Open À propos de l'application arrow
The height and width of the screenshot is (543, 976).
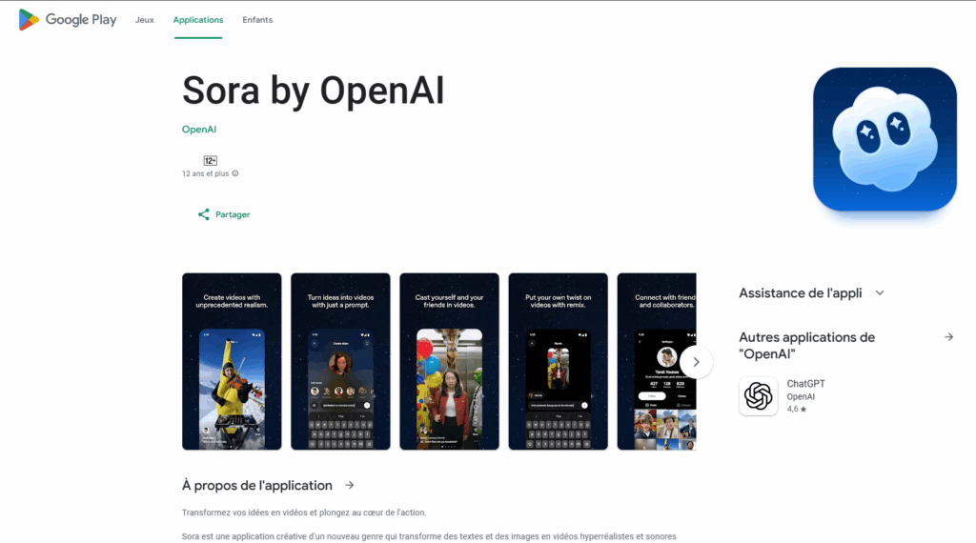click(x=350, y=485)
